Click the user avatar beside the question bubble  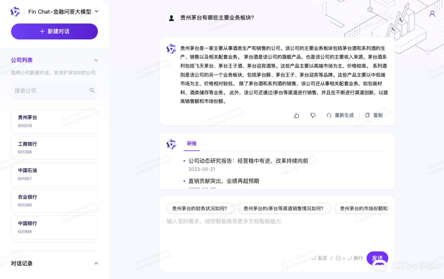171,18
